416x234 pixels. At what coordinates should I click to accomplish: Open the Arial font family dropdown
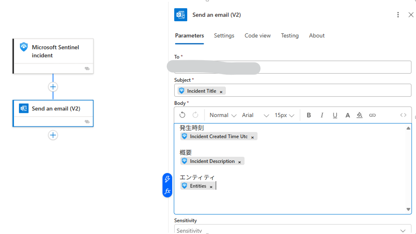[255, 115]
